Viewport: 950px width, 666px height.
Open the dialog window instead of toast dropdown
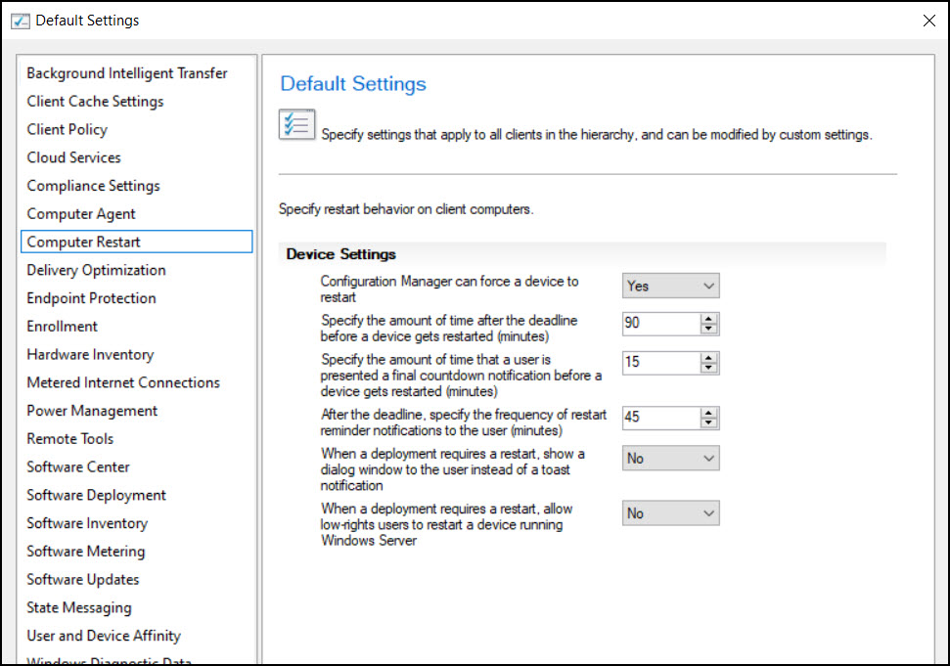point(671,459)
